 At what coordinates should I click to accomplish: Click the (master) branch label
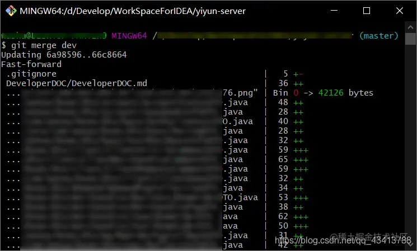tap(379, 36)
